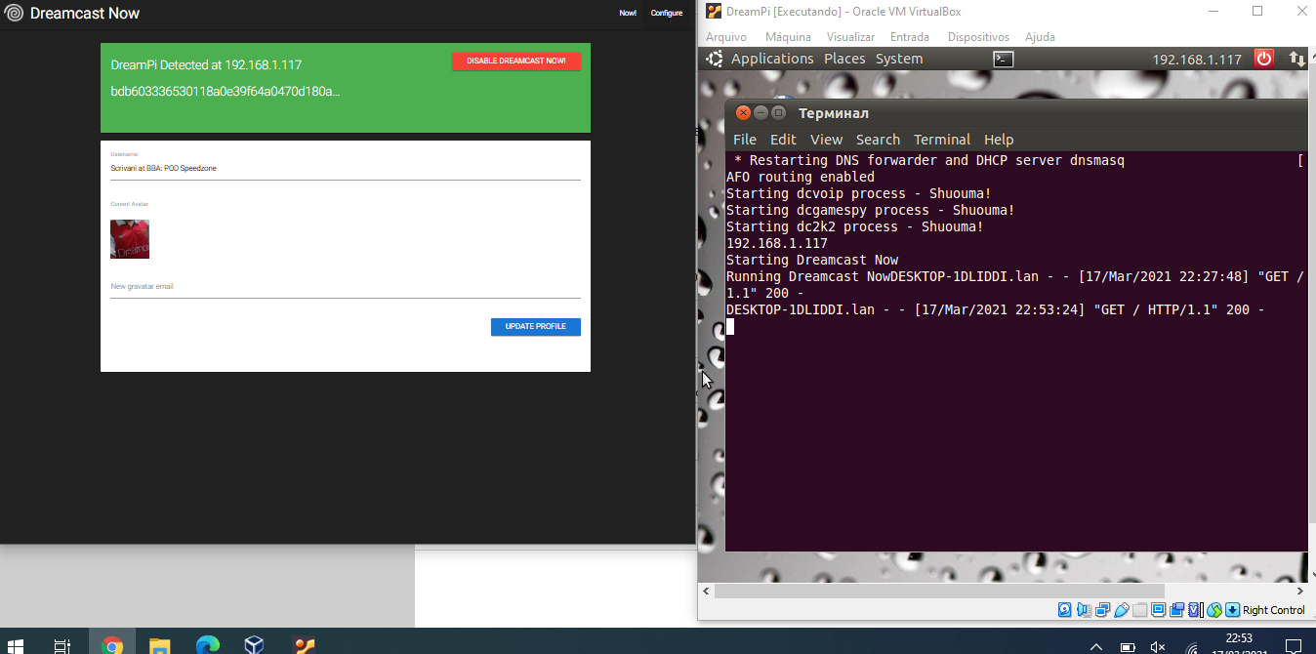Click the 'DreamPi Detected at 192.168.1.117' text
This screenshot has height=654, width=1316.
point(206,65)
